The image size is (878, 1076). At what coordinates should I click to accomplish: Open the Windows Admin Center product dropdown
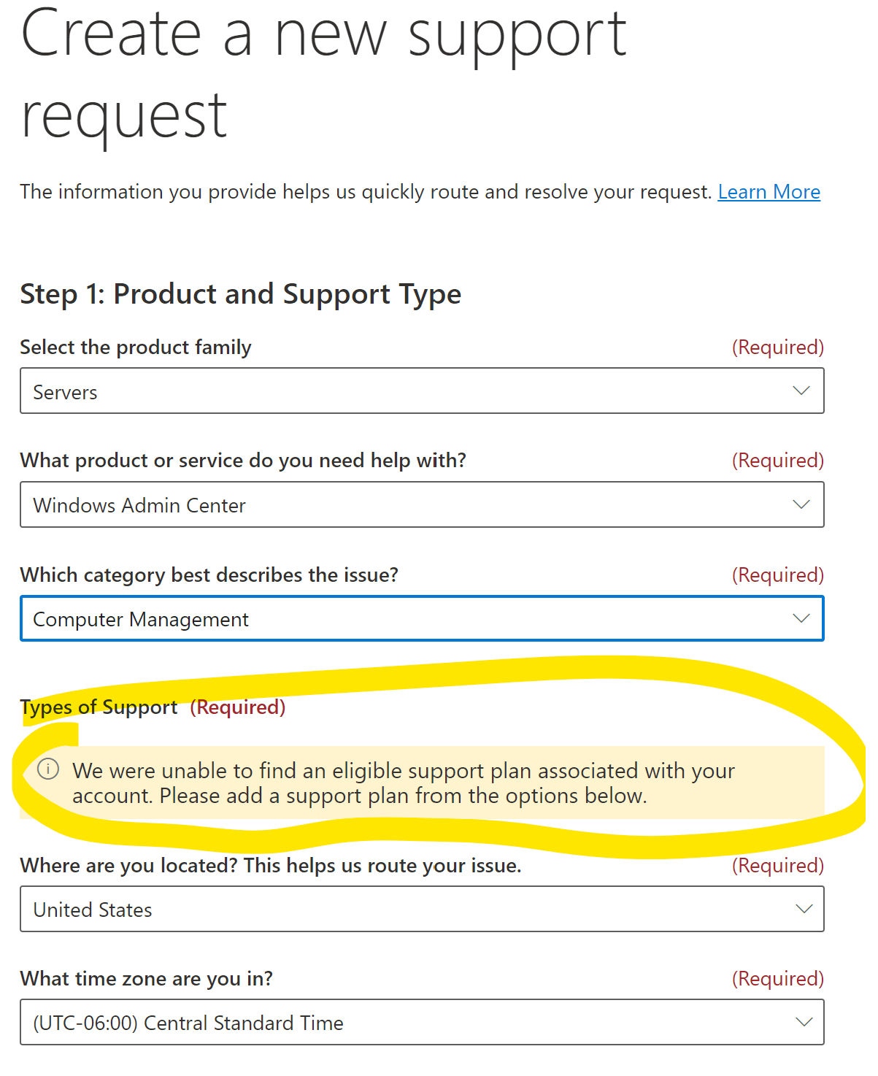coord(422,504)
